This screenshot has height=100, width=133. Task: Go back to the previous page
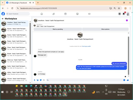[x=3, y=8]
